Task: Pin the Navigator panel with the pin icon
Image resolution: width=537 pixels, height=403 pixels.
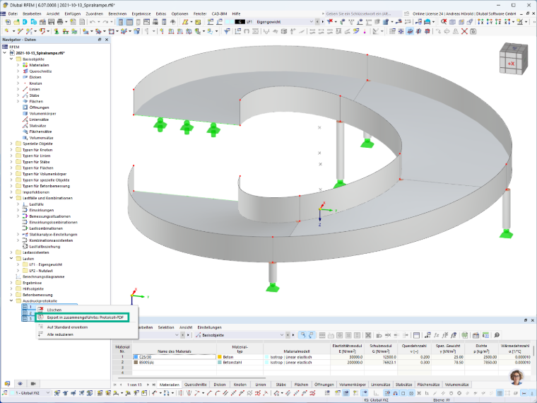Action: tap(100, 40)
